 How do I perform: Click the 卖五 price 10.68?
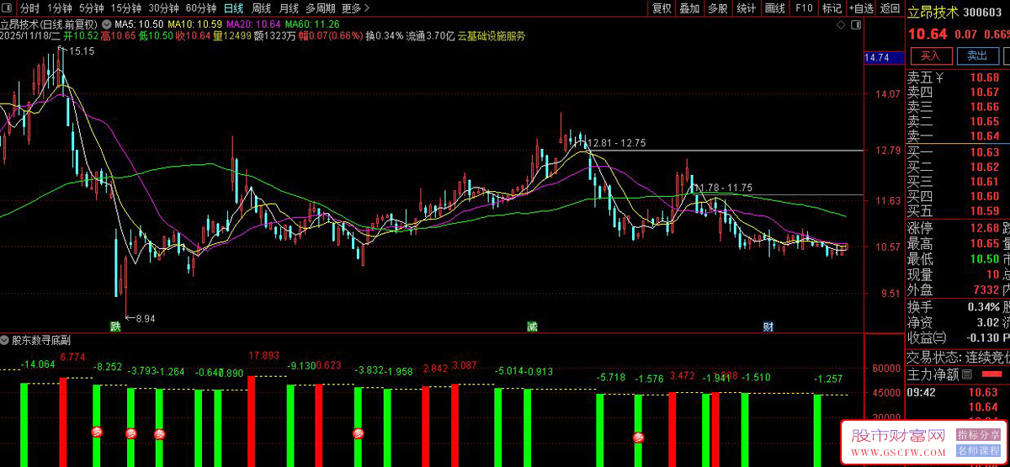985,78
